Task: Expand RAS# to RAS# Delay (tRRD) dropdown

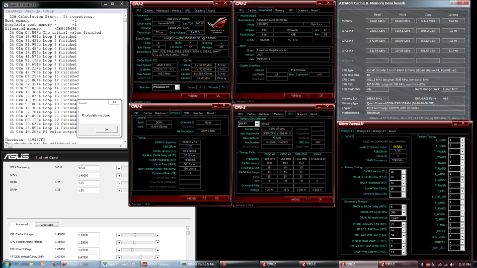Action: coord(403,206)
